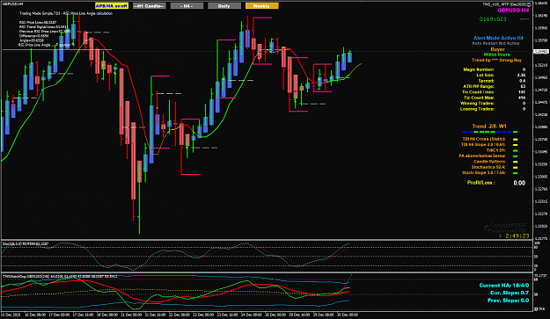
Task: Select the Prev. Slope: 6.0 label
Action: tap(509, 301)
